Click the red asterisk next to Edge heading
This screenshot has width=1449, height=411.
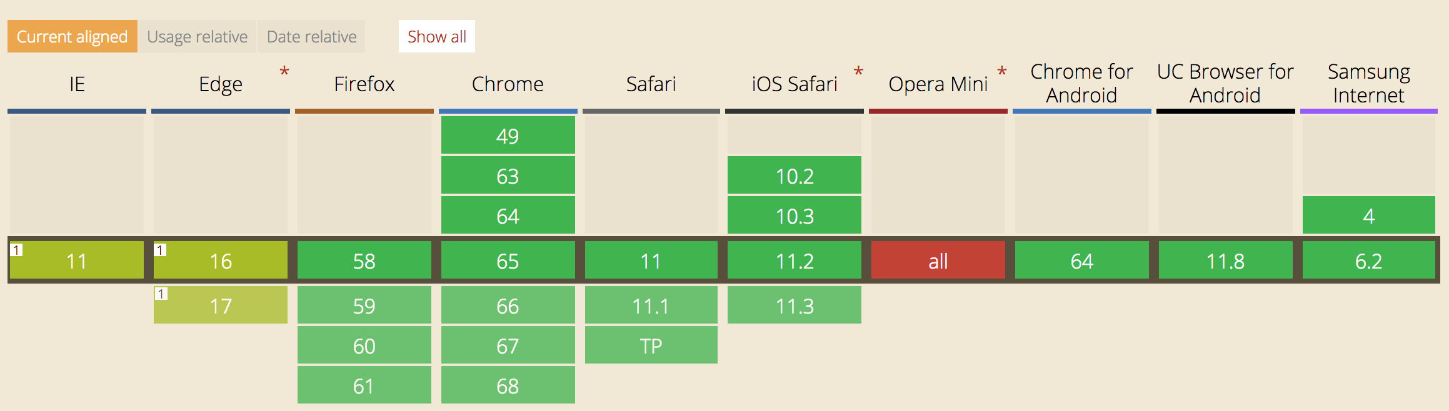pyautogui.click(x=284, y=72)
